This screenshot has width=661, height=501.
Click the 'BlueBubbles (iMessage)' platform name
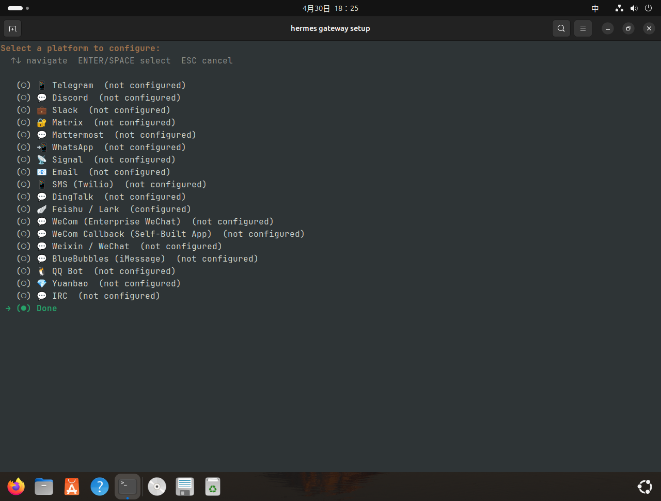pyautogui.click(x=109, y=259)
